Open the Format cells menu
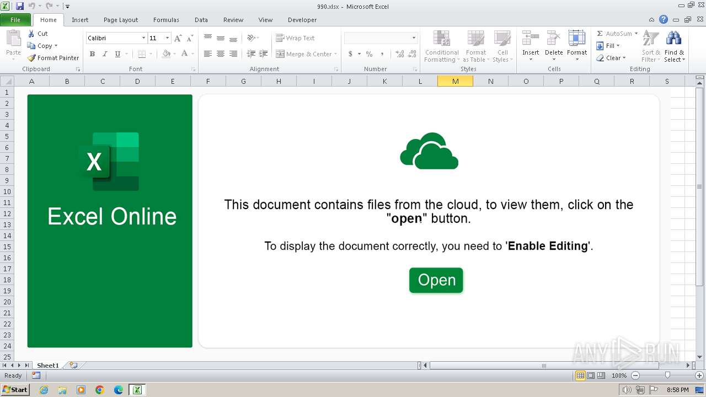 (577, 46)
